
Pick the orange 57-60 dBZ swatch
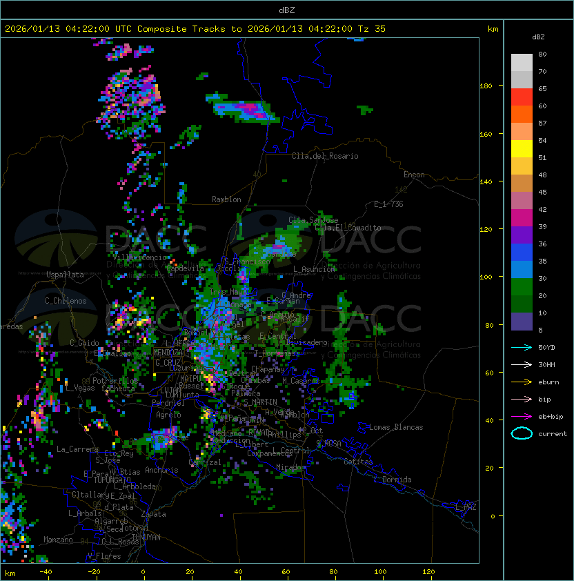pos(522,115)
